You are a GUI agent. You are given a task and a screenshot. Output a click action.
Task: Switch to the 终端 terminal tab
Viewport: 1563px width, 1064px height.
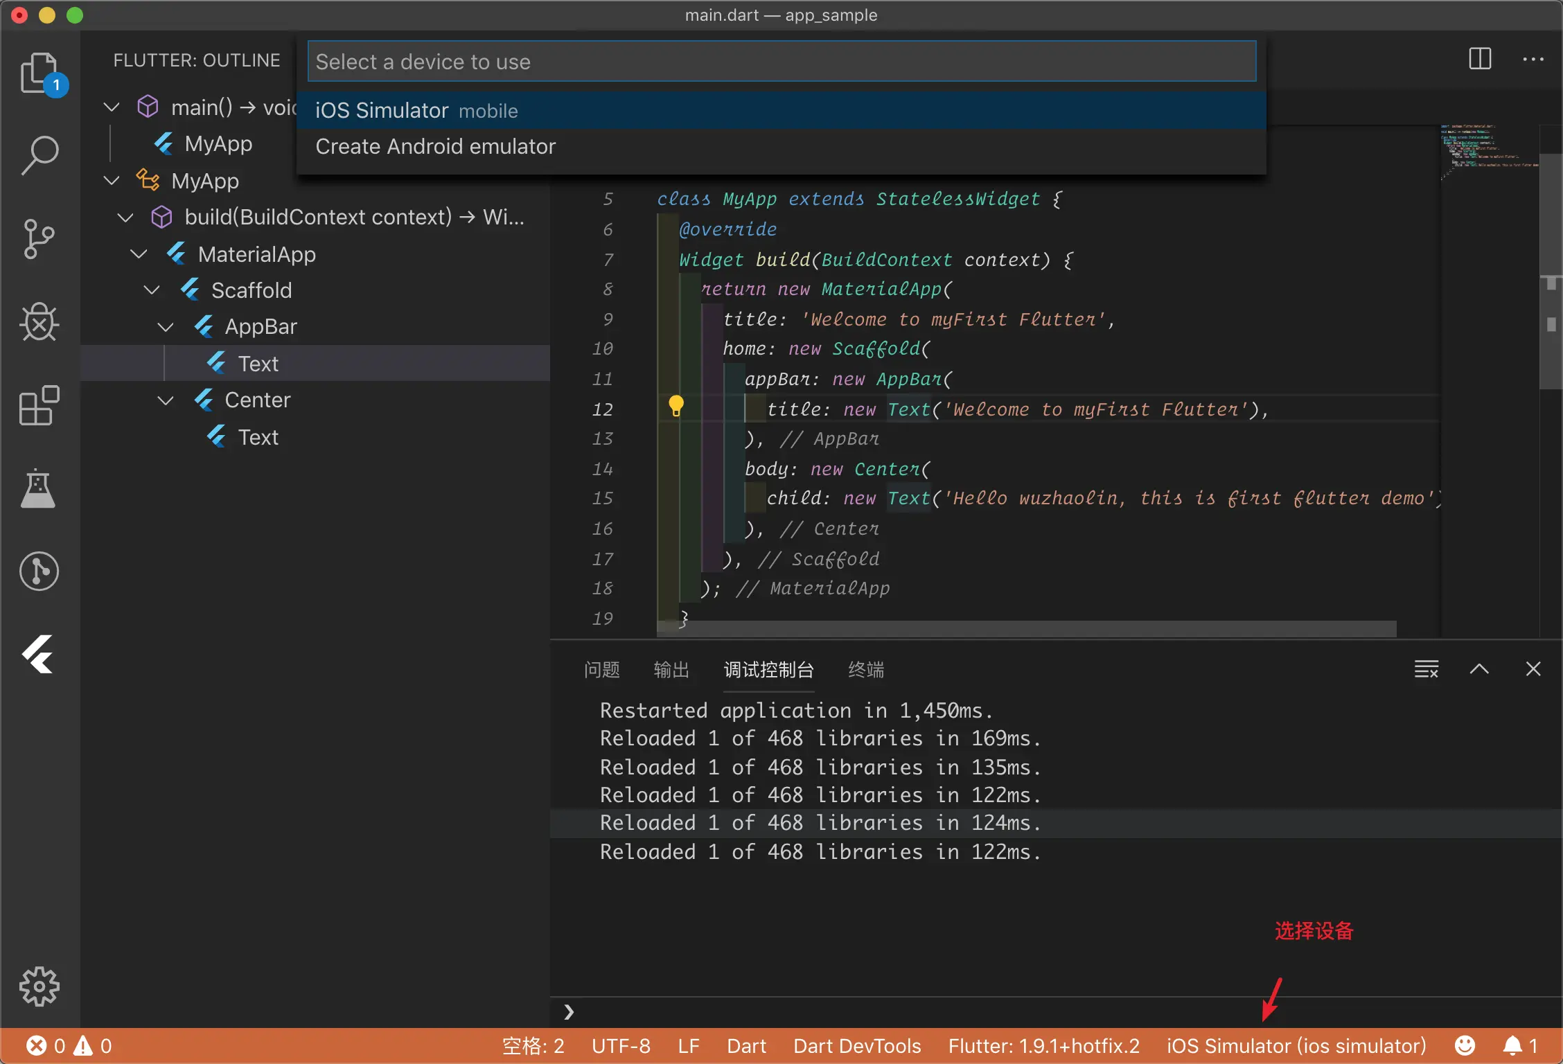click(865, 670)
